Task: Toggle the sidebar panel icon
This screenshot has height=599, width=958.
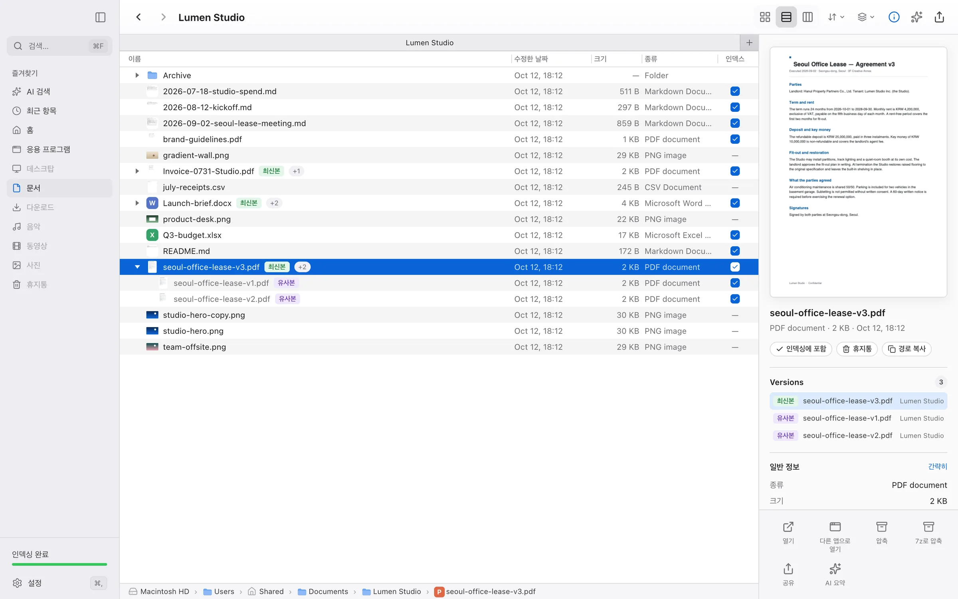Action: click(100, 17)
